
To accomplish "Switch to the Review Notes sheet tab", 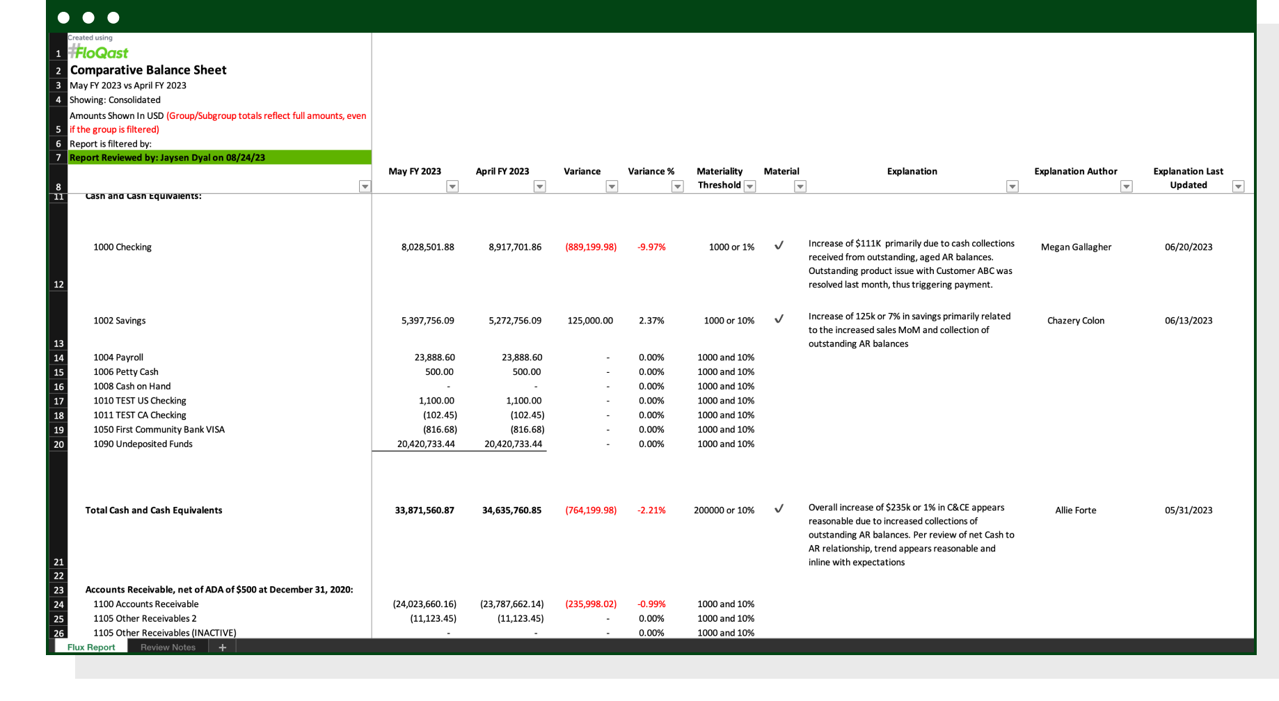I will [168, 647].
